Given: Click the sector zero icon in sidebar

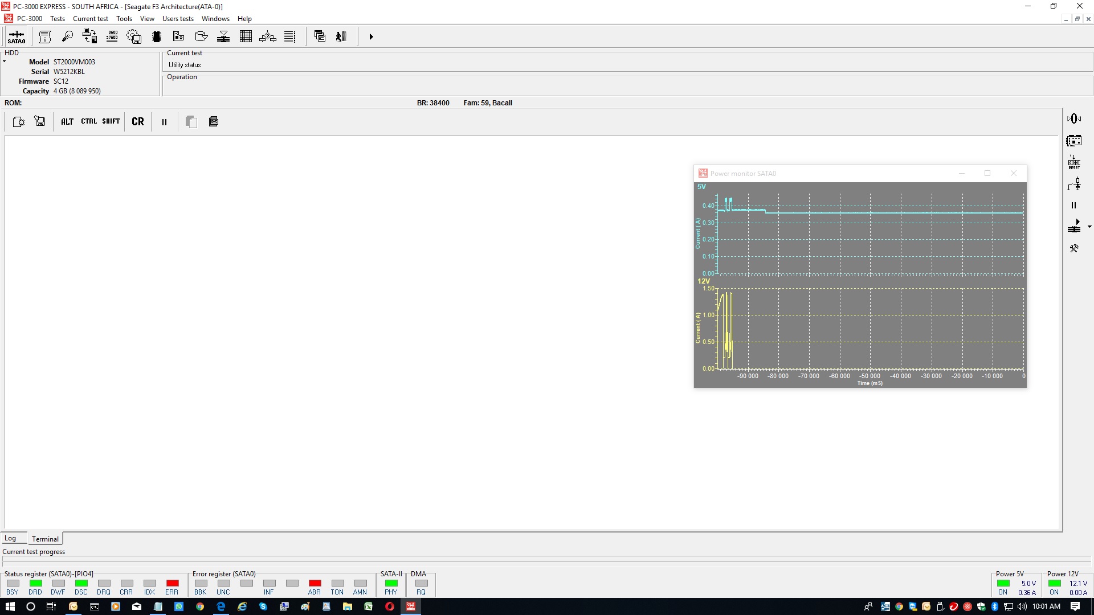Looking at the screenshot, I should [1074, 118].
